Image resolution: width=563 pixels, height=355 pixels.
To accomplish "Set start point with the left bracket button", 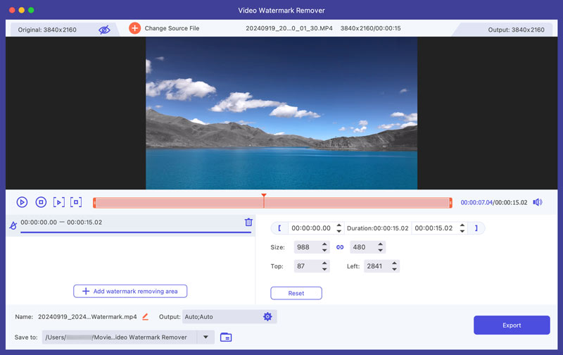I will 279,228.
